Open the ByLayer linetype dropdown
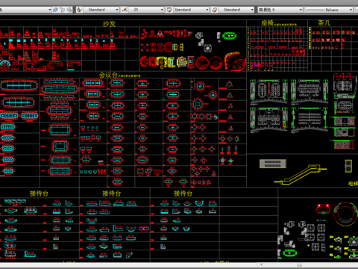This screenshot has height=269, width=358. coord(329,10)
